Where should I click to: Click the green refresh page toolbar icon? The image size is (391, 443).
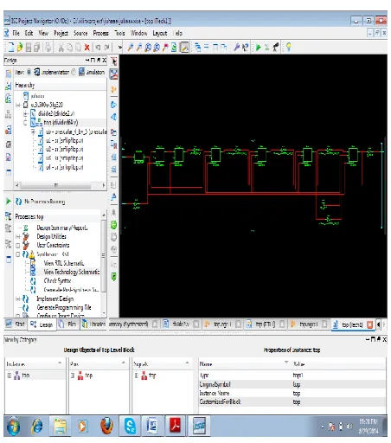click(x=174, y=48)
